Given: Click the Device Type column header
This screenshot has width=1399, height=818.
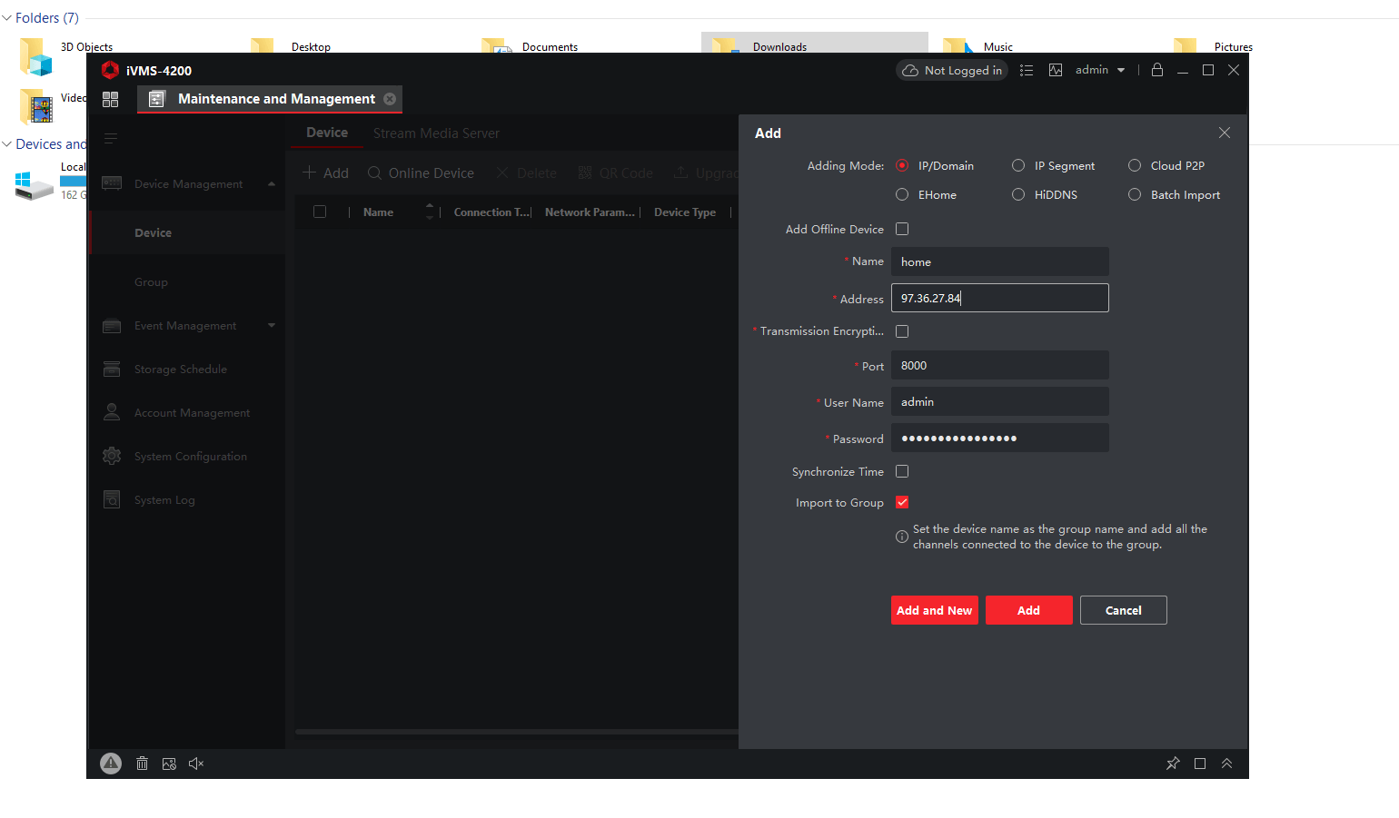Looking at the screenshot, I should coord(685,212).
